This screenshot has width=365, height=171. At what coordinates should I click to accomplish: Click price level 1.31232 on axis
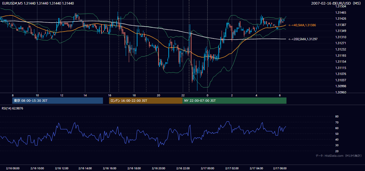point(340,49)
